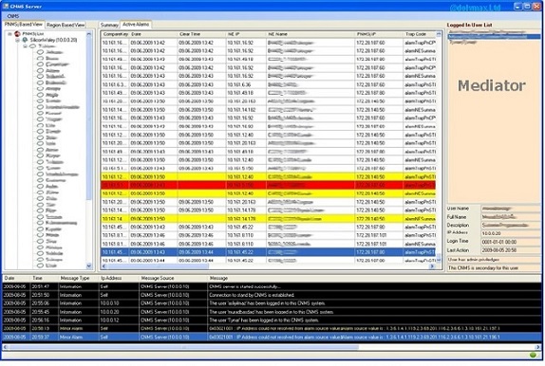Switch to PNMS Based View tab
Viewport: 545px width, 366px height.
(24, 25)
